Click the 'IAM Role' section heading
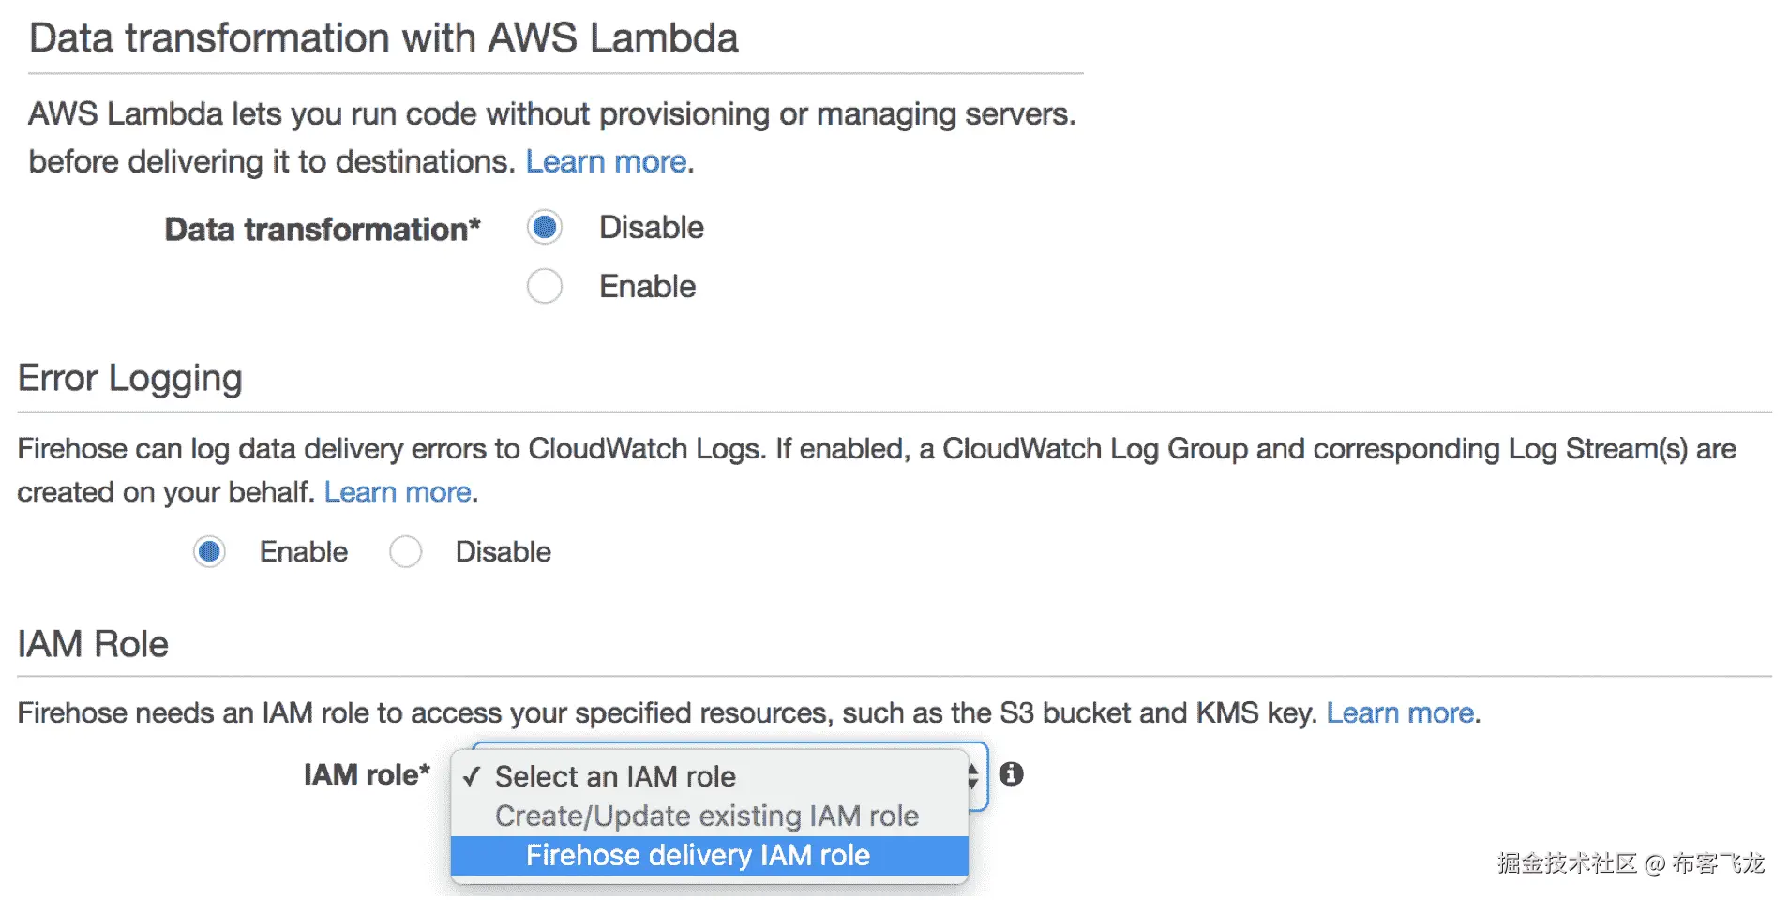 tap(93, 645)
